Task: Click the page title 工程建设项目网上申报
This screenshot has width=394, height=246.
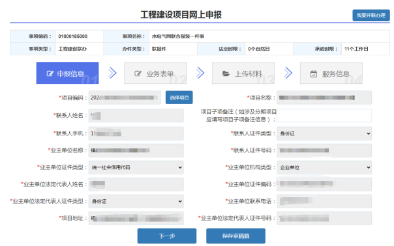Action: [x=181, y=15]
